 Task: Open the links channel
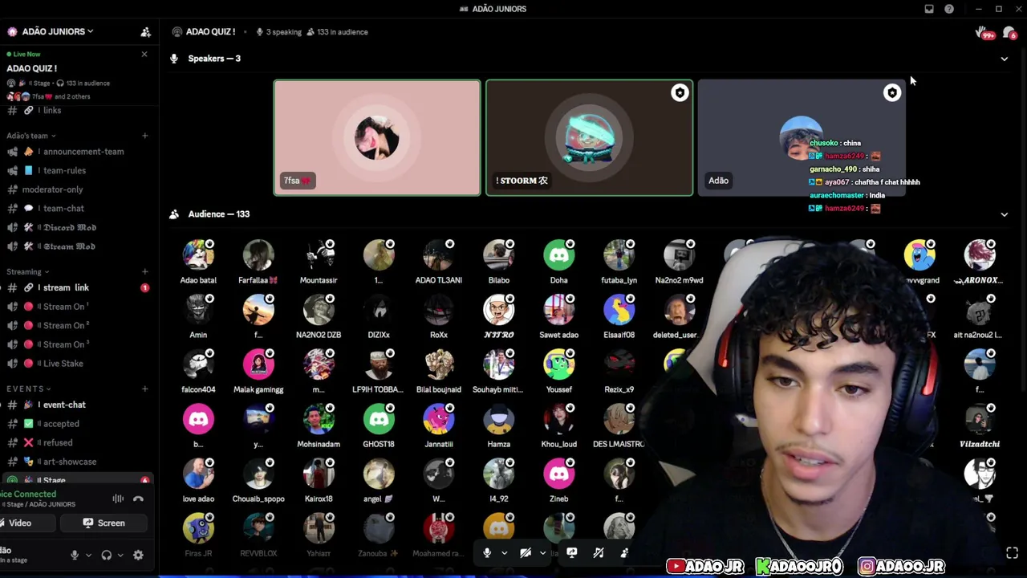[x=76, y=111]
